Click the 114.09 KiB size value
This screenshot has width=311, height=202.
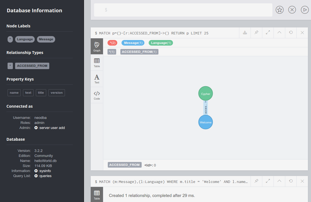tap(43, 166)
